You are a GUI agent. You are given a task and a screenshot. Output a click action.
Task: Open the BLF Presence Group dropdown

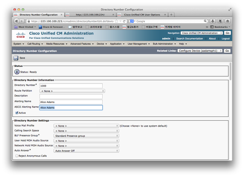pos(86,136)
